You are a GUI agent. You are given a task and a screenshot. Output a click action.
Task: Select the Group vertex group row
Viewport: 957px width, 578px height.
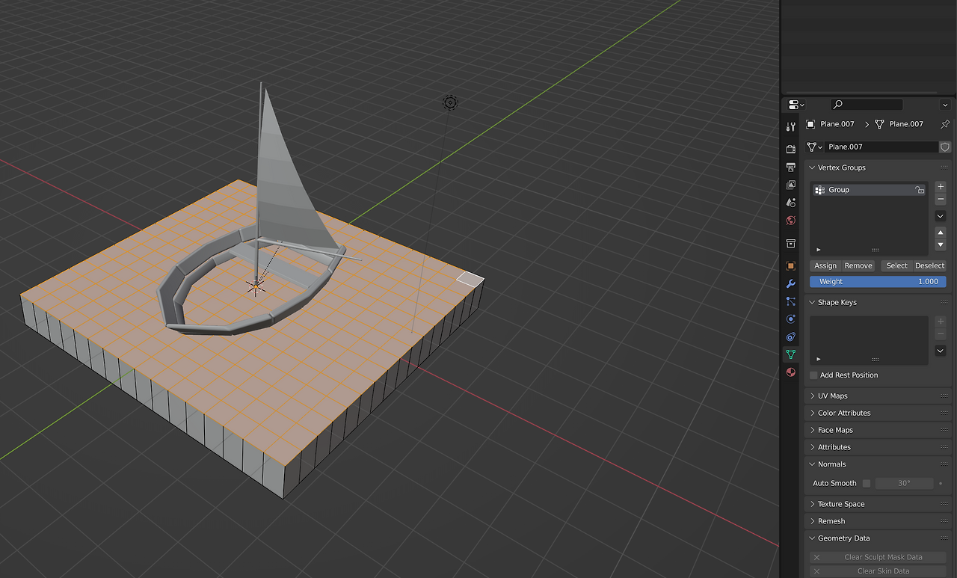coord(869,190)
